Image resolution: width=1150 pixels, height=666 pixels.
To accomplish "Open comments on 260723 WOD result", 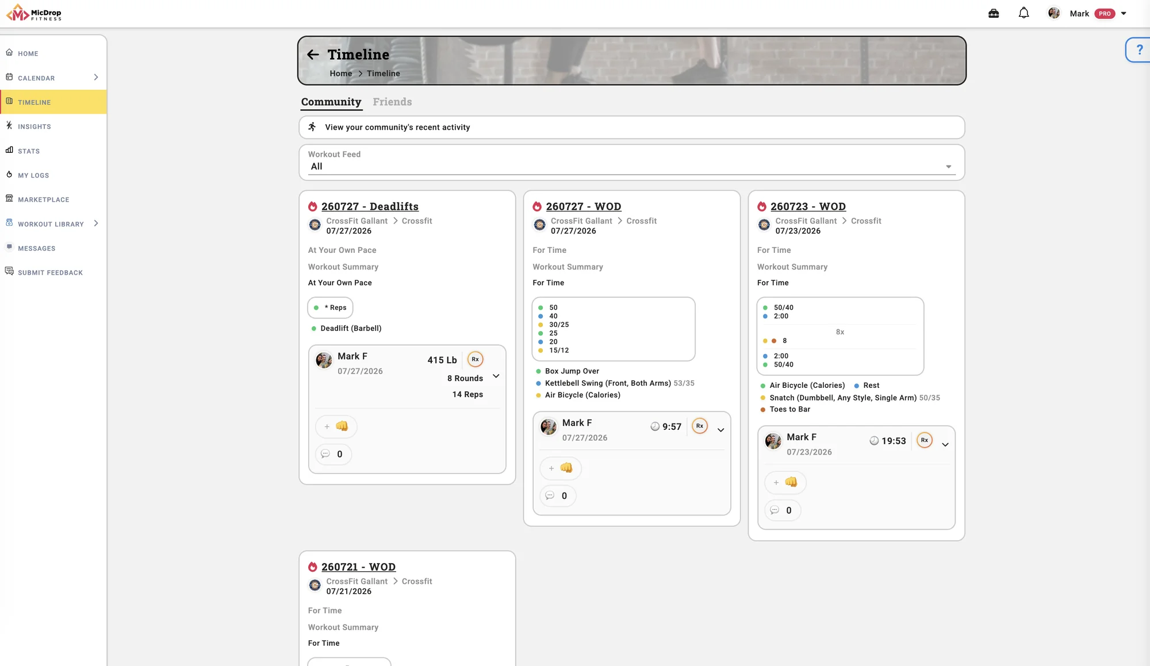I will click(x=783, y=510).
